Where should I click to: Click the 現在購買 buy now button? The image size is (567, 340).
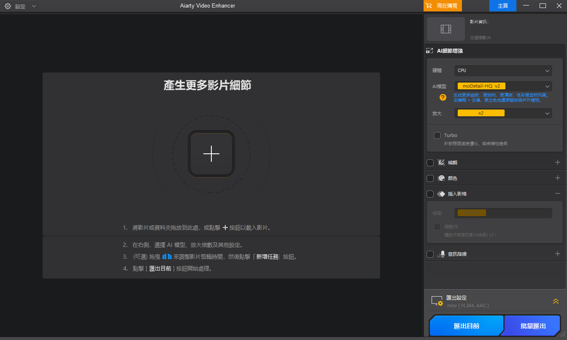[443, 6]
